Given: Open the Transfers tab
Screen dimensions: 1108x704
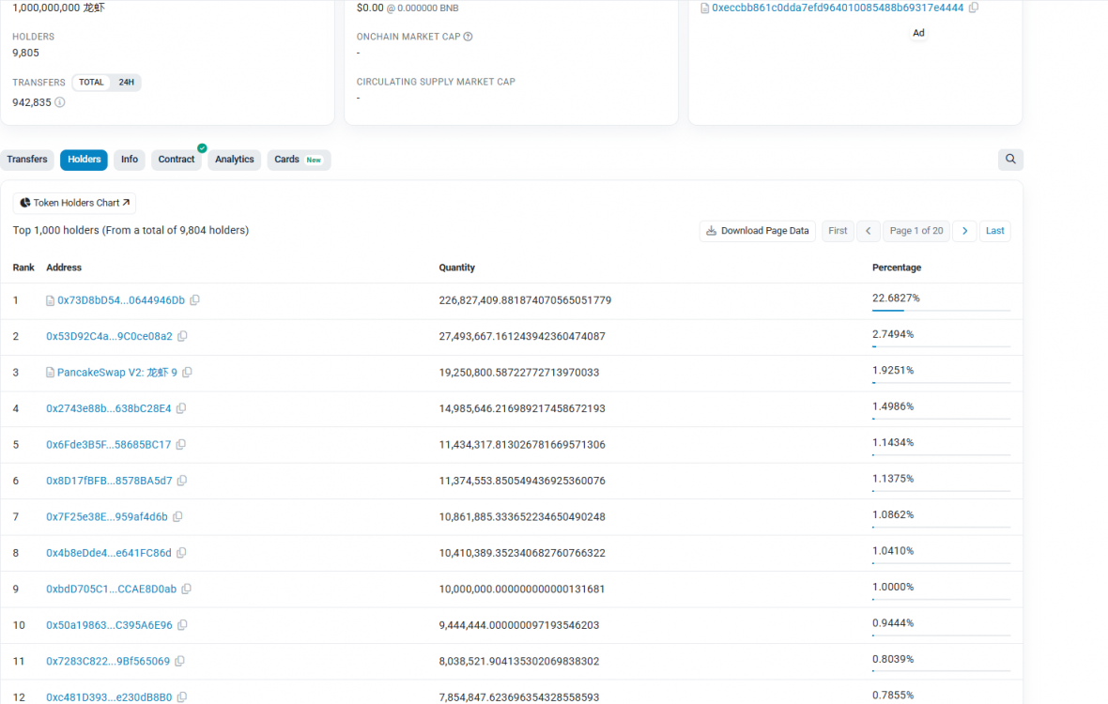Looking at the screenshot, I should click(27, 160).
